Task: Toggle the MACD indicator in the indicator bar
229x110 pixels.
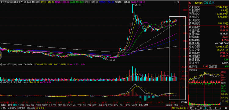Action: (x=16, y=105)
